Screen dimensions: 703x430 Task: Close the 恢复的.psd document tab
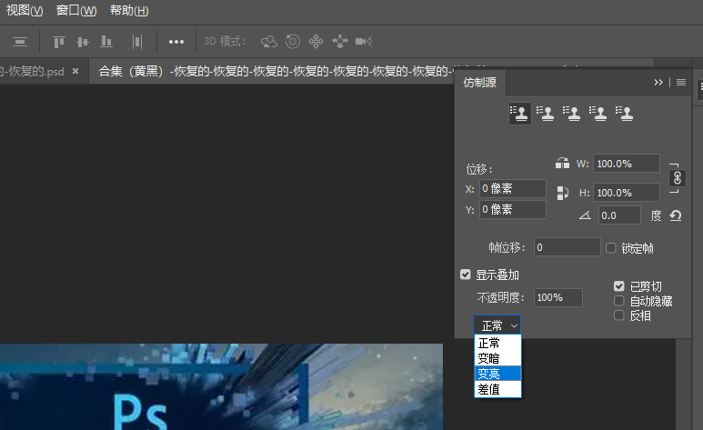(75, 71)
